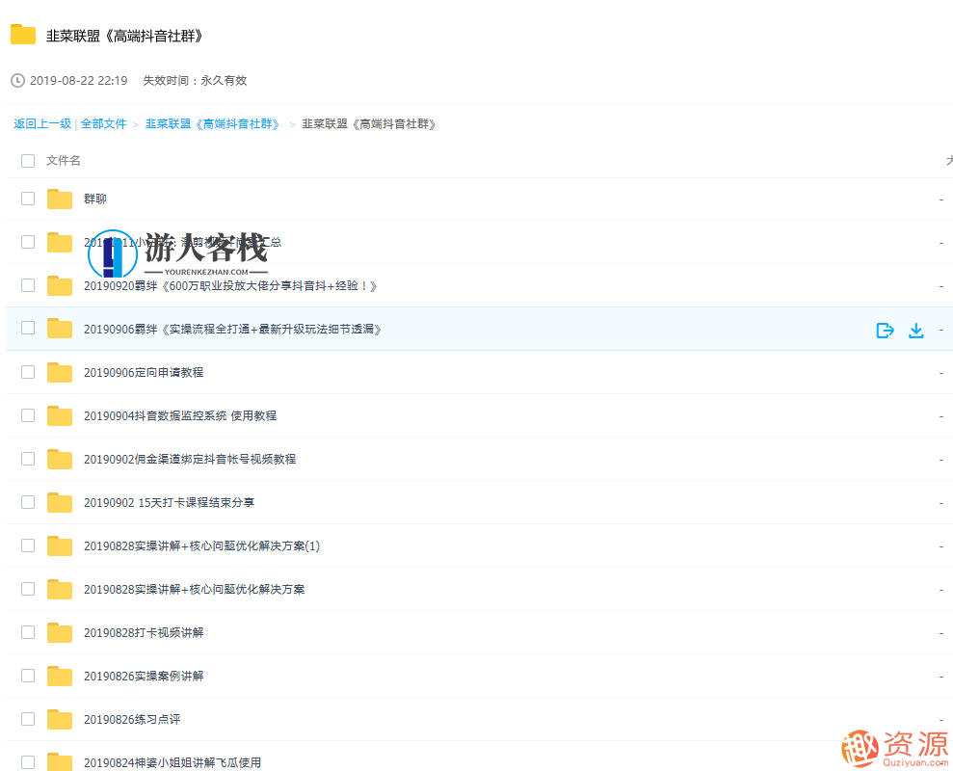Viewport: 953px width, 771px height.
Task: Click the folder icon of 20190824神婆 row
Action: coord(59,761)
